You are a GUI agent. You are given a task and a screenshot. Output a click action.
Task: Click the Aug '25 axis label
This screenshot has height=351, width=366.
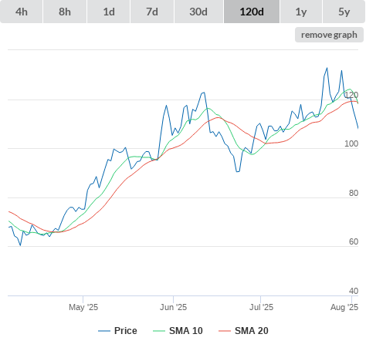[x=344, y=307]
